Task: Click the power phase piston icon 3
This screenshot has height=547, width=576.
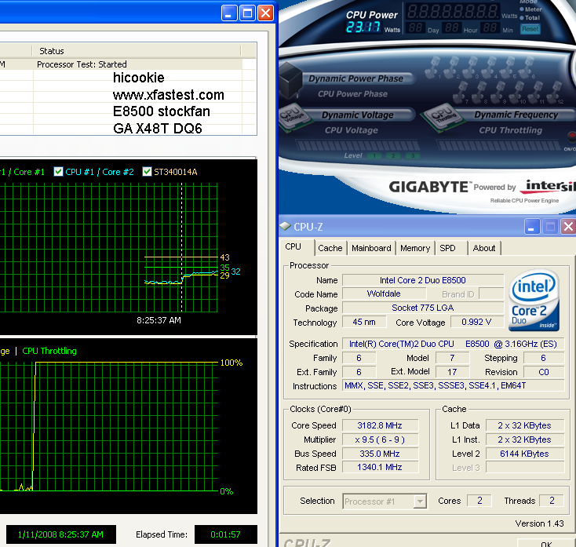Action: (471, 67)
